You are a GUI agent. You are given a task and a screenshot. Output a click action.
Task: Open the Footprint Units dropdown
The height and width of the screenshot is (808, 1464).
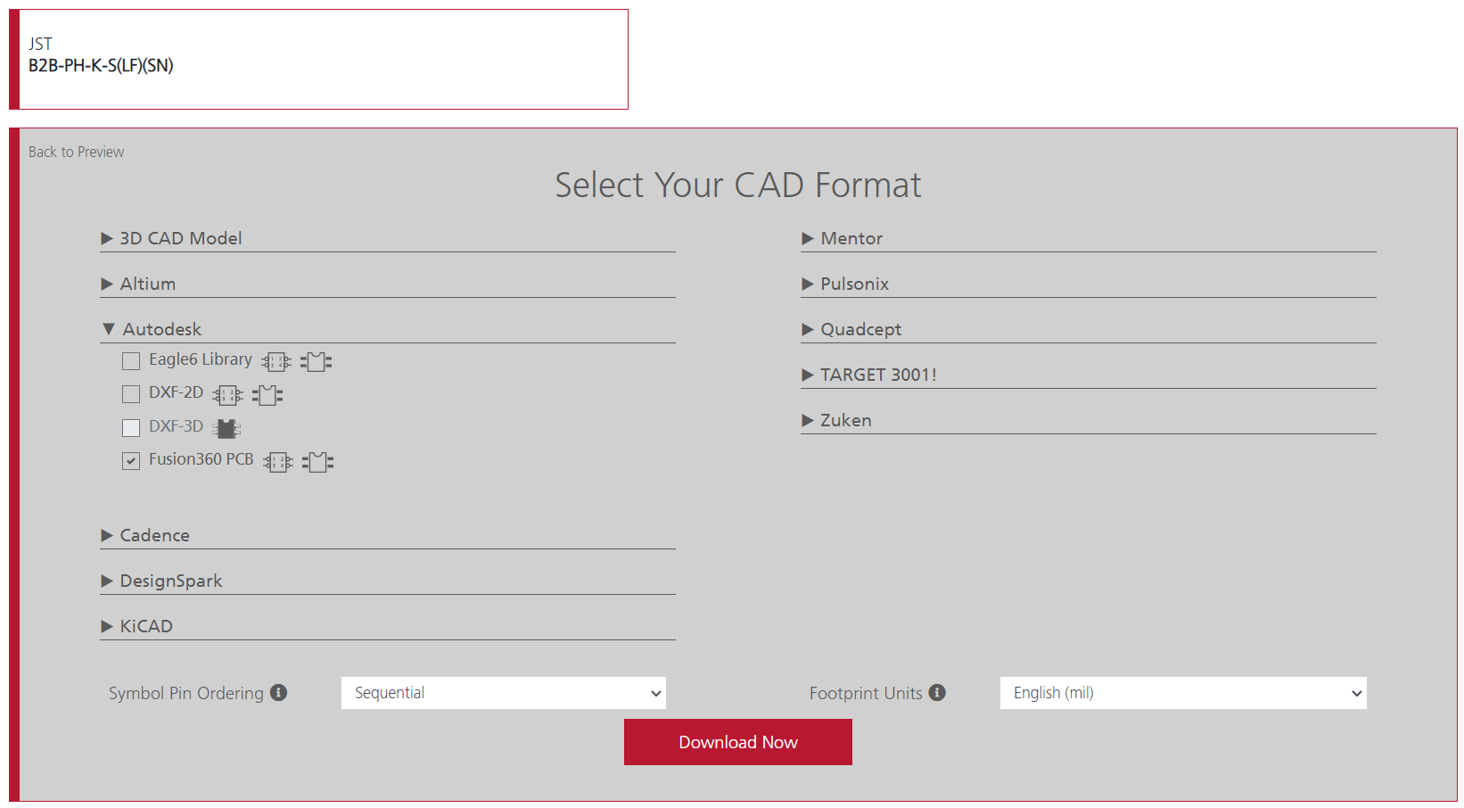tap(1182, 693)
